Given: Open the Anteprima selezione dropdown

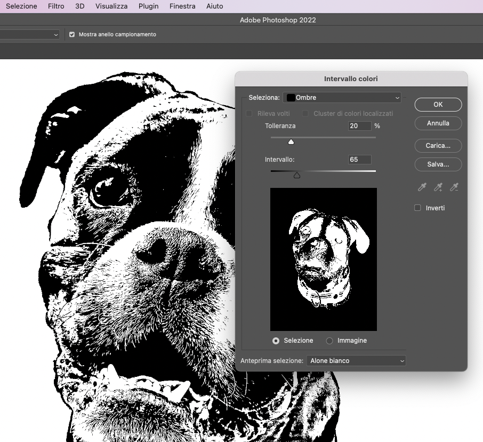Looking at the screenshot, I should tap(356, 360).
